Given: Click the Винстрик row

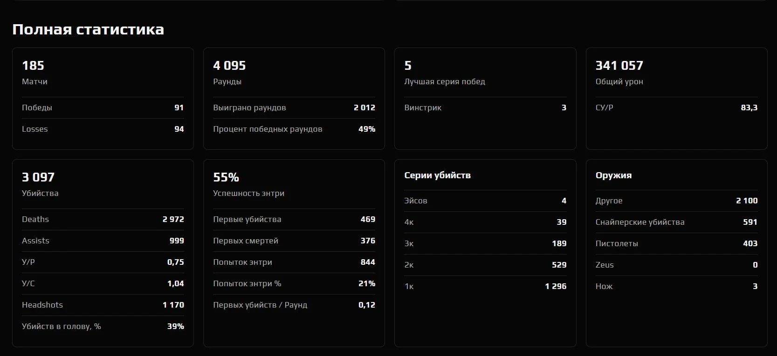Looking at the screenshot, I should tap(485, 107).
